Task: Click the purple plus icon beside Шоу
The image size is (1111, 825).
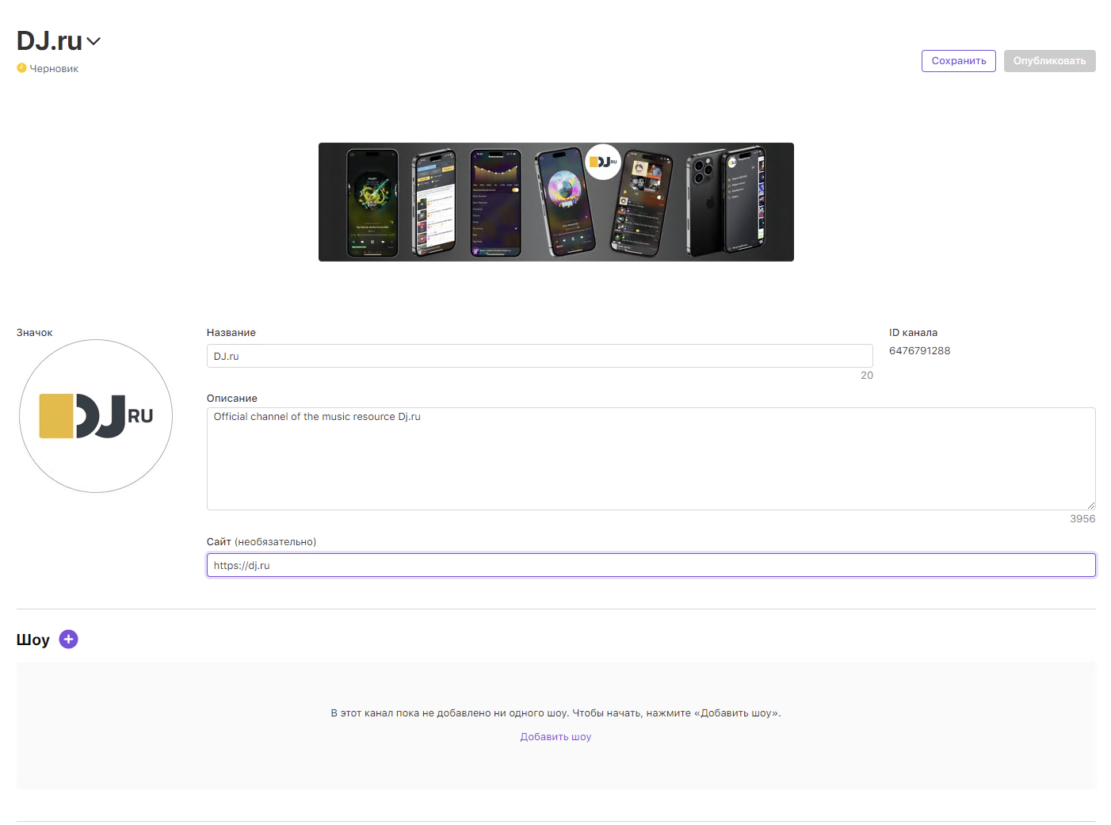Action: pyautogui.click(x=69, y=640)
